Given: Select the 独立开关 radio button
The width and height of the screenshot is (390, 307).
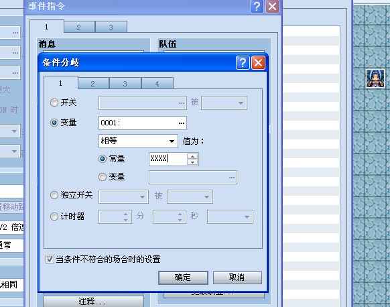Looking at the screenshot, I should pos(54,195).
